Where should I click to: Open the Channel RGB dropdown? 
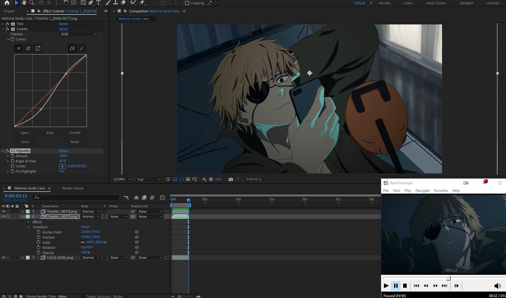pos(78,34)
